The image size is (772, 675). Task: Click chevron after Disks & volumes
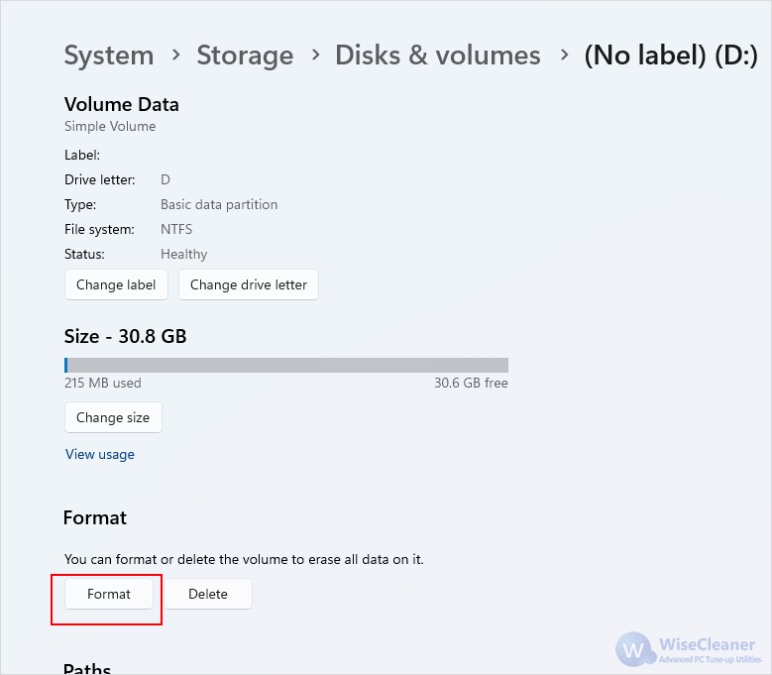pyautogui.click(x=564, y=56)
